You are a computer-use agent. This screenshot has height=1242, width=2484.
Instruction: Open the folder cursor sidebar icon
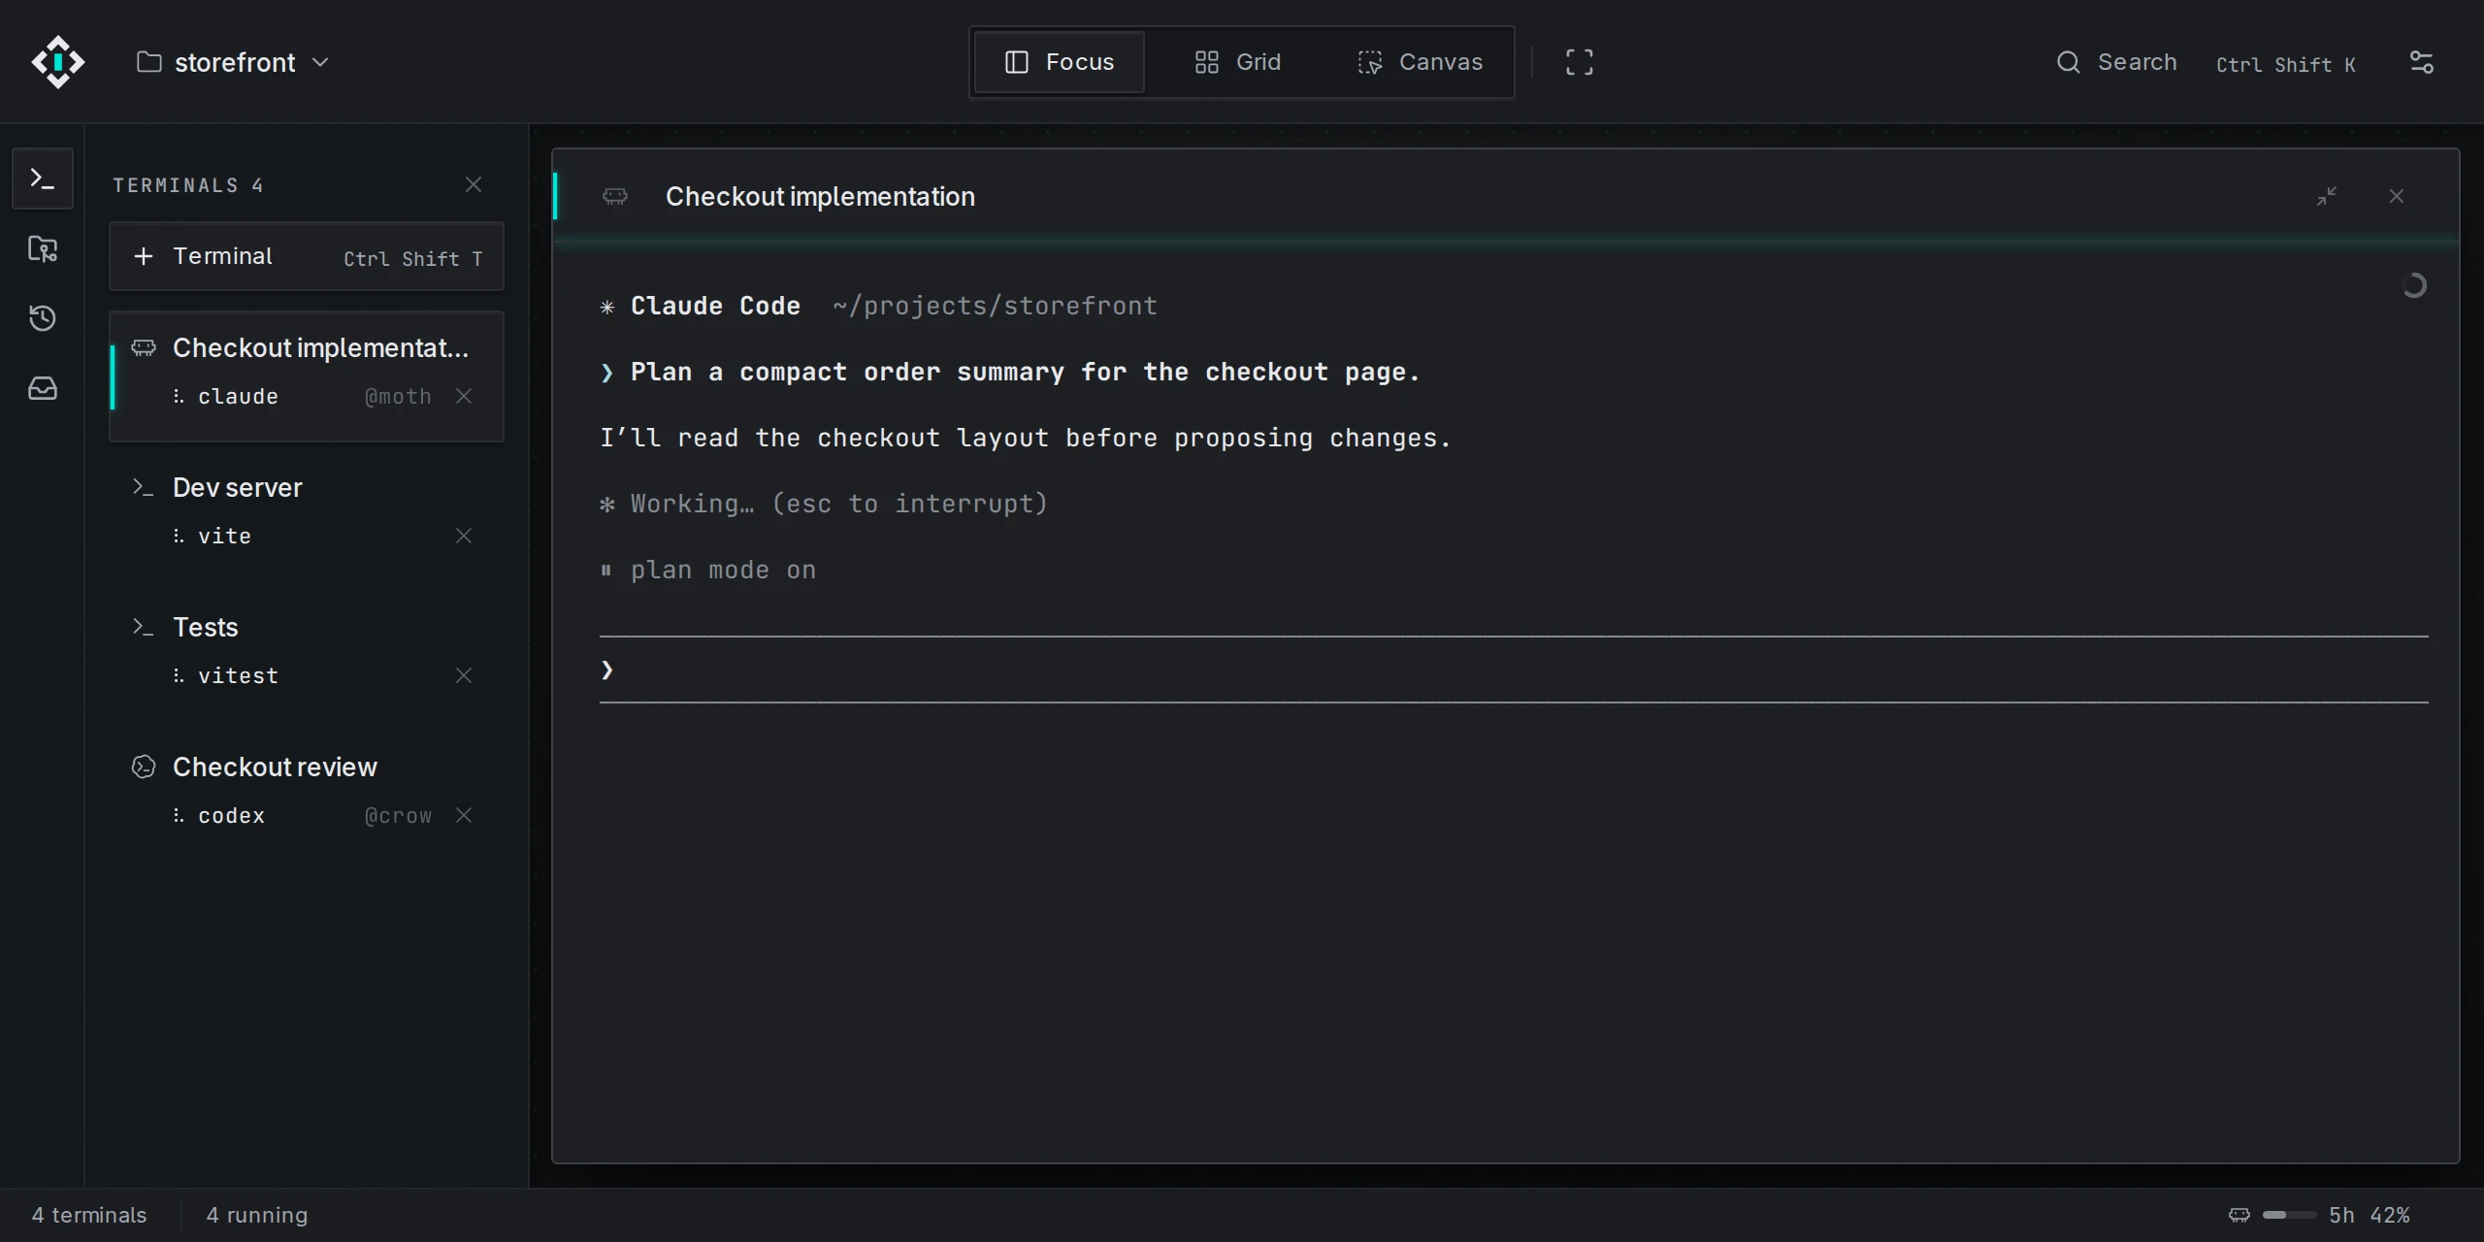click(x=43, y=248)
